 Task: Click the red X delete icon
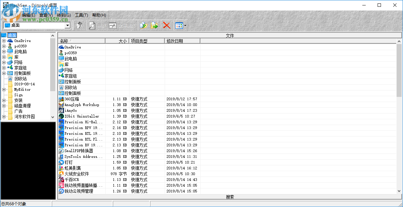coord(166,25)
